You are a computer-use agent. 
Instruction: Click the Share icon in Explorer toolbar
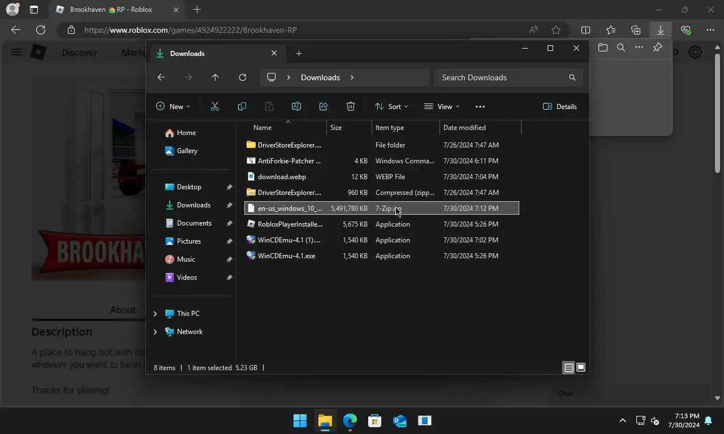324,106
